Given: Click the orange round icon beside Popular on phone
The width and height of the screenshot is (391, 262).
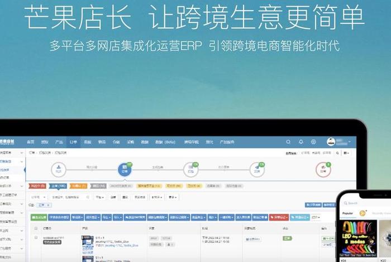Looking at the screenshot, I should (x=363, y=214).
